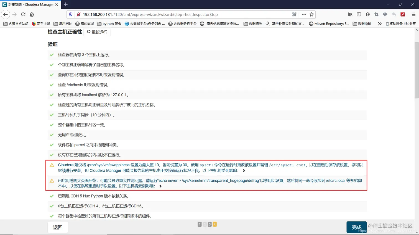Click the insecure connection lock icon
Image resolution: width=419 pixels, height=235 pixels.
tap(78, 14)
